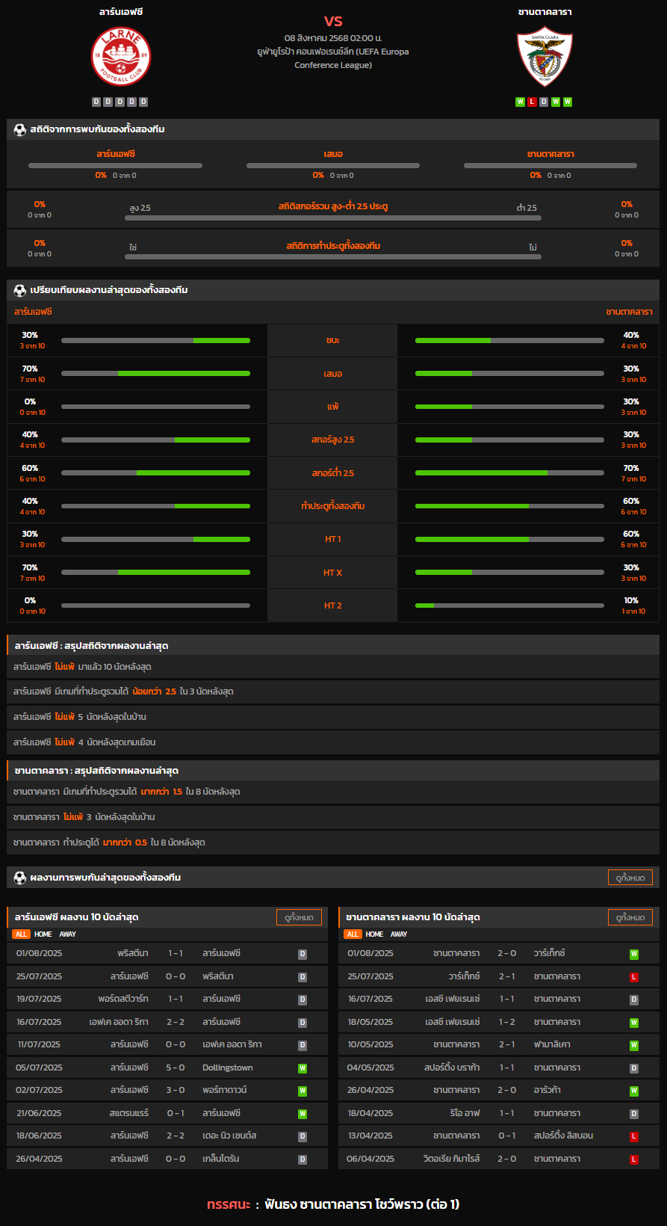667x1226 pixels.
Task: Open view-all button in latest meetings header
Action: pos(630,878)
